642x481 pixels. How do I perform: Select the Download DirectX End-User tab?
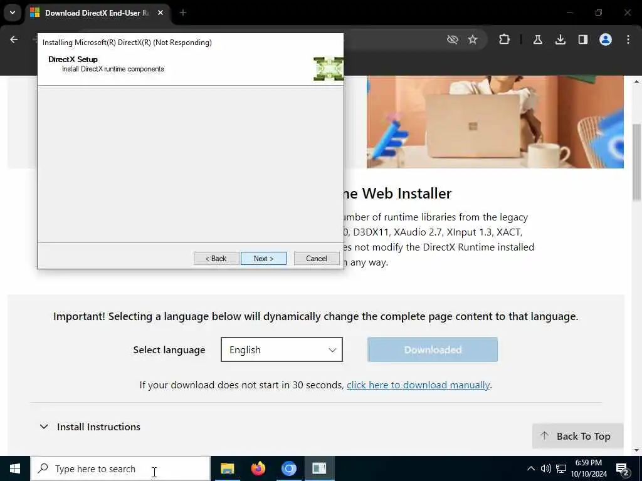click(97, 13)
